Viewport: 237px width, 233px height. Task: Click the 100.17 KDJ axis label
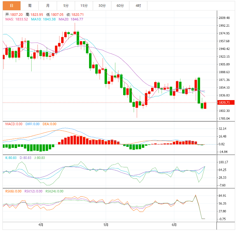point(223,162)
